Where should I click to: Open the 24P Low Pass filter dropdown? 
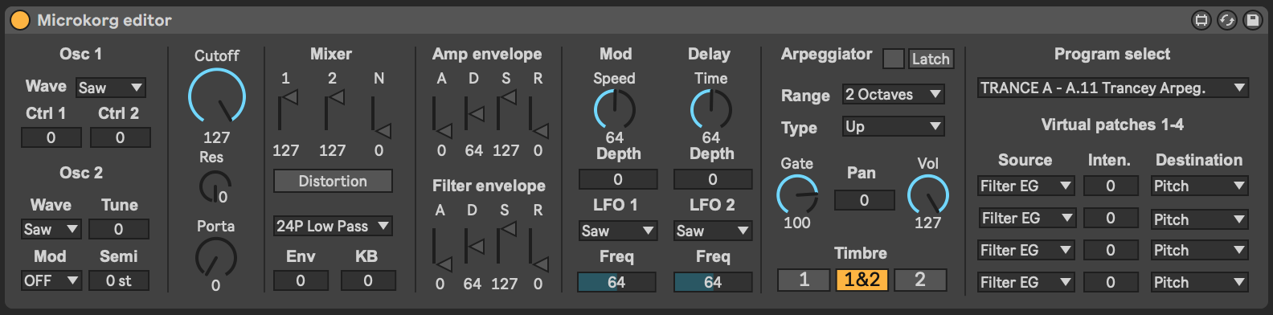tap(333, 226)
